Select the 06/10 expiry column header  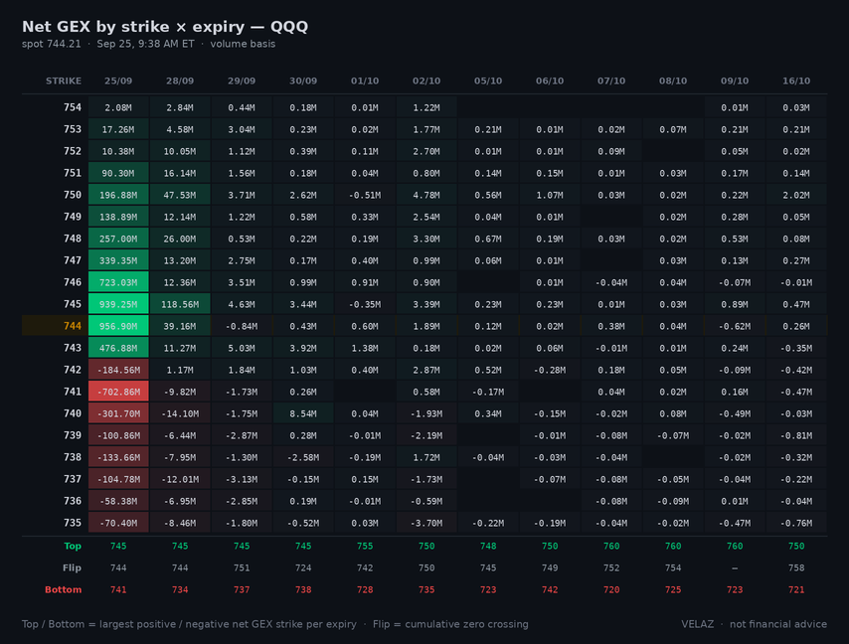pos(550,80)
